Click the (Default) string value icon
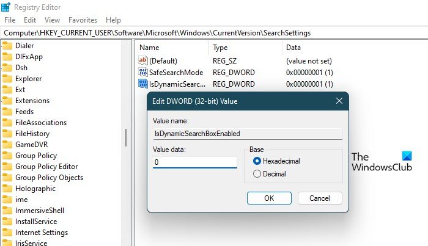The width and height of the screenshot is (428, 246). [142, 60]
